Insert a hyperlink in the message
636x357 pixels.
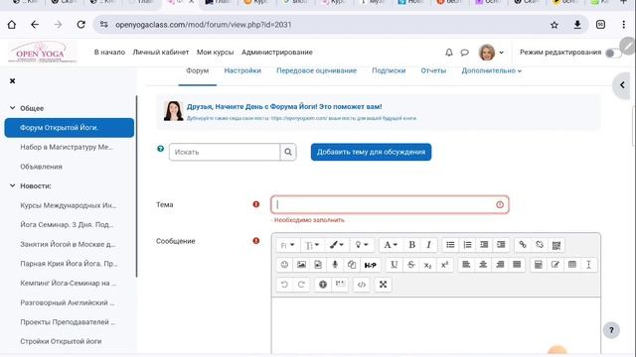(523, 245)
